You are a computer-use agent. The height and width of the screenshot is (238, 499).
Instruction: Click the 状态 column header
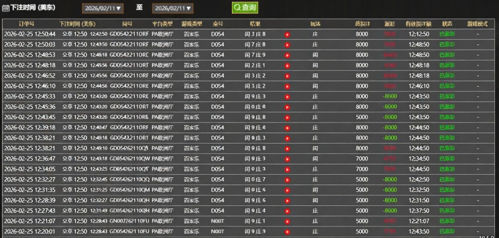click(x=447, y=24)
